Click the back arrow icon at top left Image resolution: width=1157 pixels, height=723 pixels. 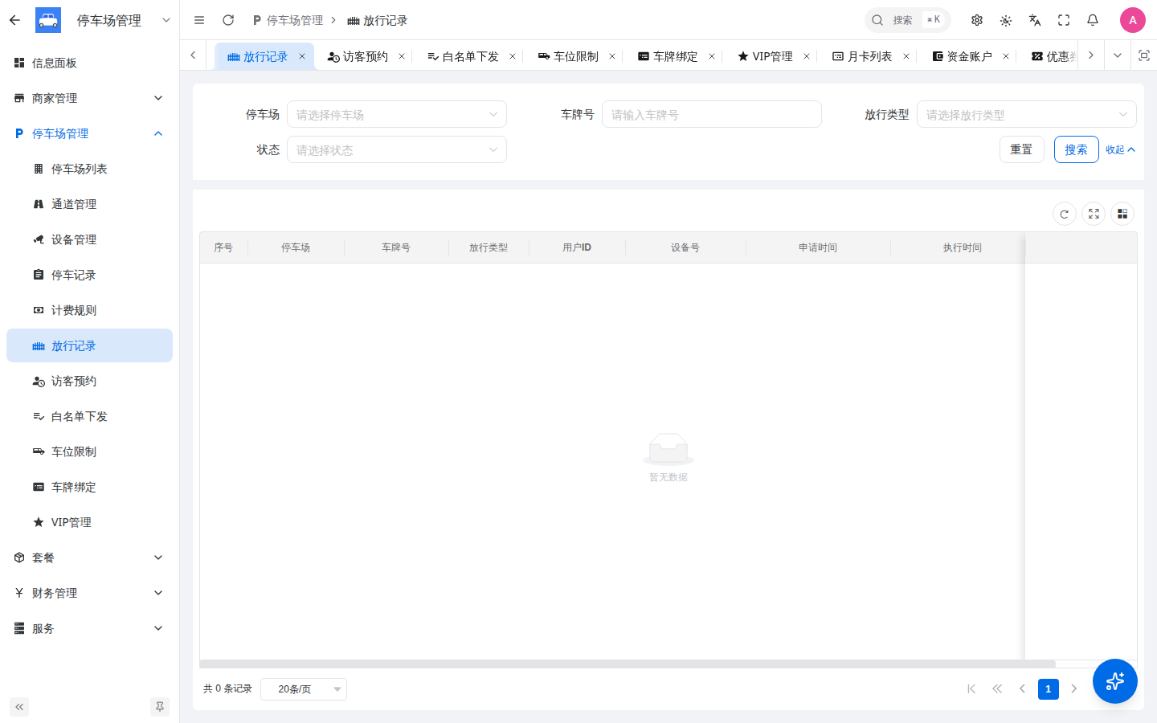14,20
